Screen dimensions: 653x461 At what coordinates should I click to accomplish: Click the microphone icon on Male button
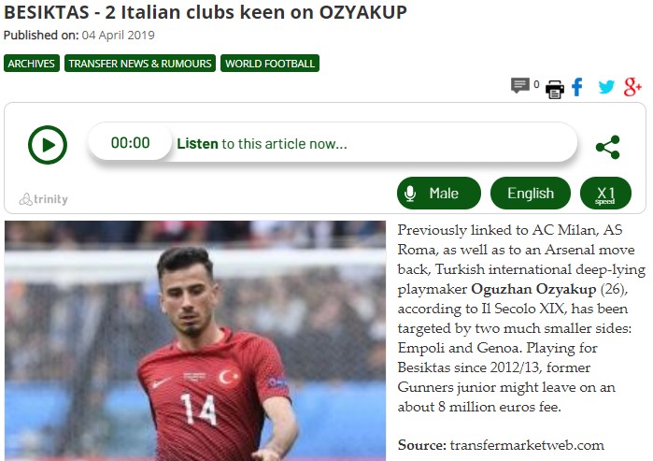pyautogui.click(x=410, y=194)
